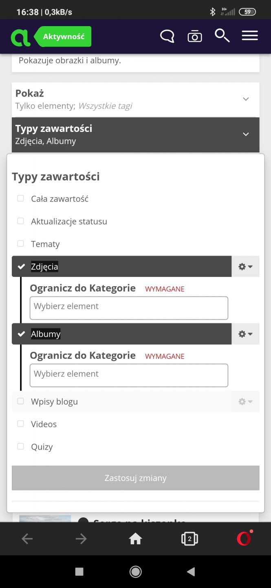This screenshot has height=588, width=271.
Task: Go to browser home icon
Action: (x=135, y=539)
